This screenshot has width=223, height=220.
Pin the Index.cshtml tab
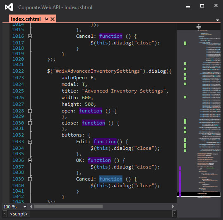46,19
